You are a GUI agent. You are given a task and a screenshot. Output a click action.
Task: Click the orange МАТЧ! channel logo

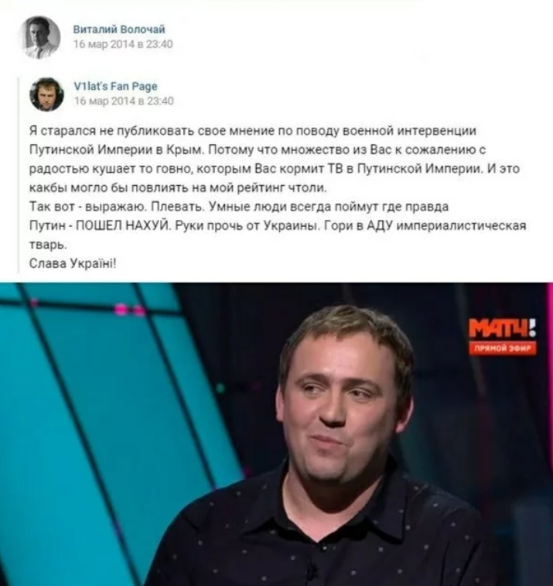pyautogui.click(x=502, y=327)
